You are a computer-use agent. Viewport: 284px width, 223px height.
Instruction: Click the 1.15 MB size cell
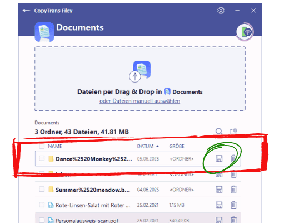(177, 205)
